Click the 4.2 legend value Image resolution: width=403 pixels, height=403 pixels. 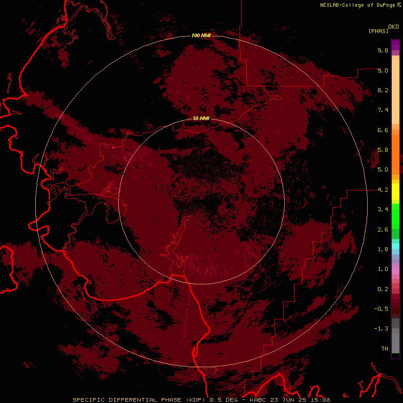pyautogui.click(x=383, y=190)
